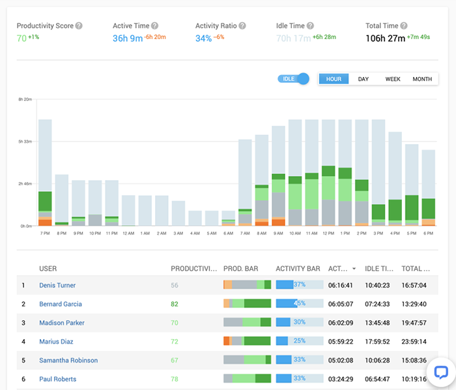Click help icon next to Productivity Score

pos(79,26)
